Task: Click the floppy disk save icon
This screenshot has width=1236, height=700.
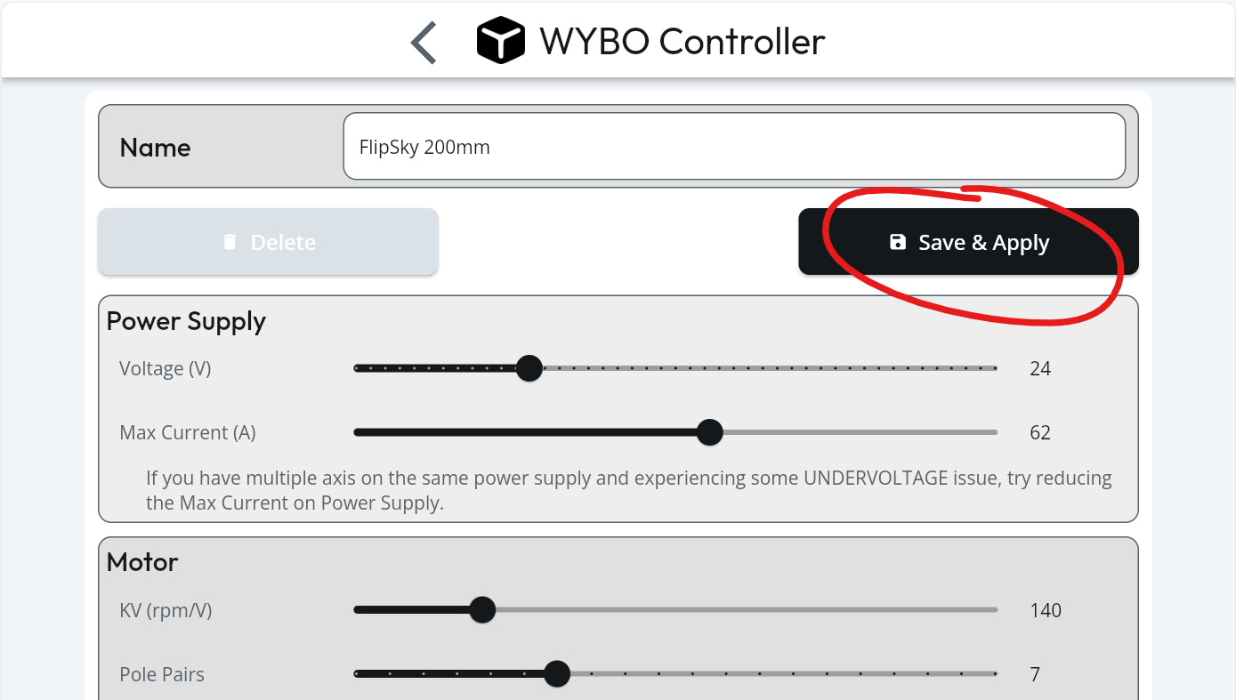Action: (x=898, y=242)
